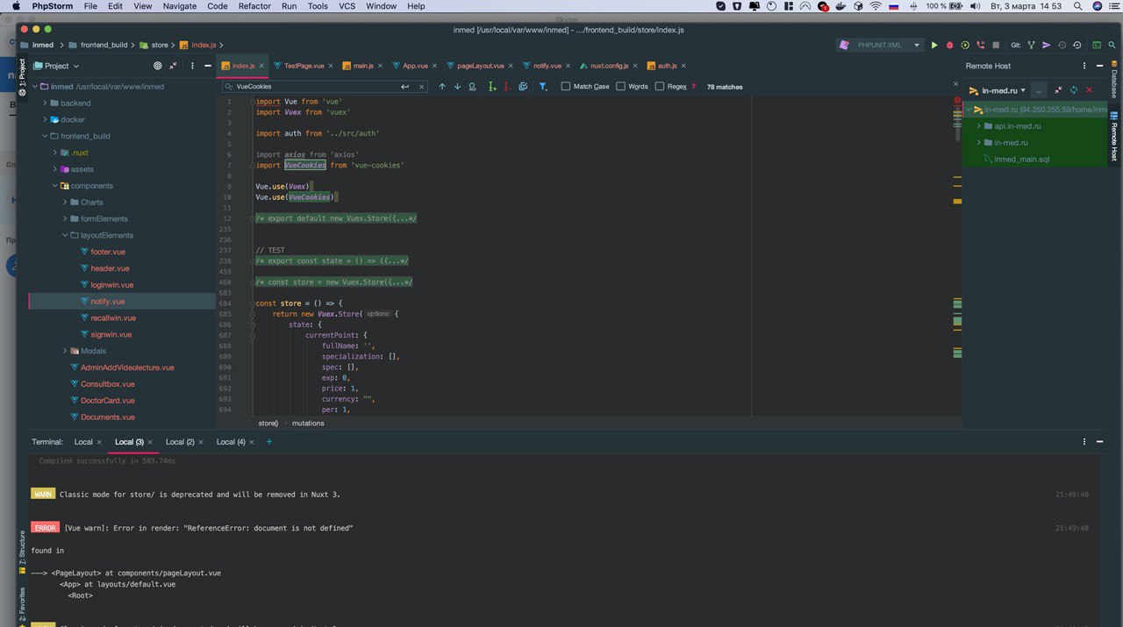Screen dimensions: 1123x627
Task: Click the red disconnect X in Remote Host
Action: pyautogui.click(x=1090, y=90)
